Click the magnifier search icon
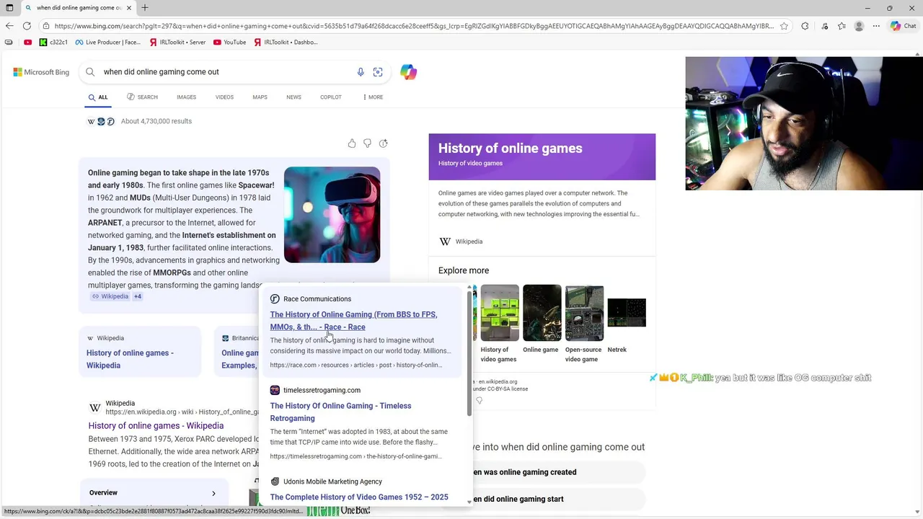Image resolution: width=923 pixels, height=519 pixels. 90,72
